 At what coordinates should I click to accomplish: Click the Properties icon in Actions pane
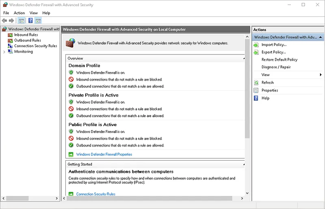click(256, 91)
